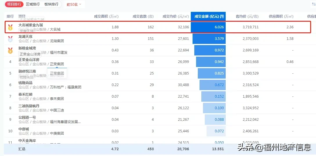Click developer 泰禾集团 text
Screen dimensions: 316x156
pos(57,99)
